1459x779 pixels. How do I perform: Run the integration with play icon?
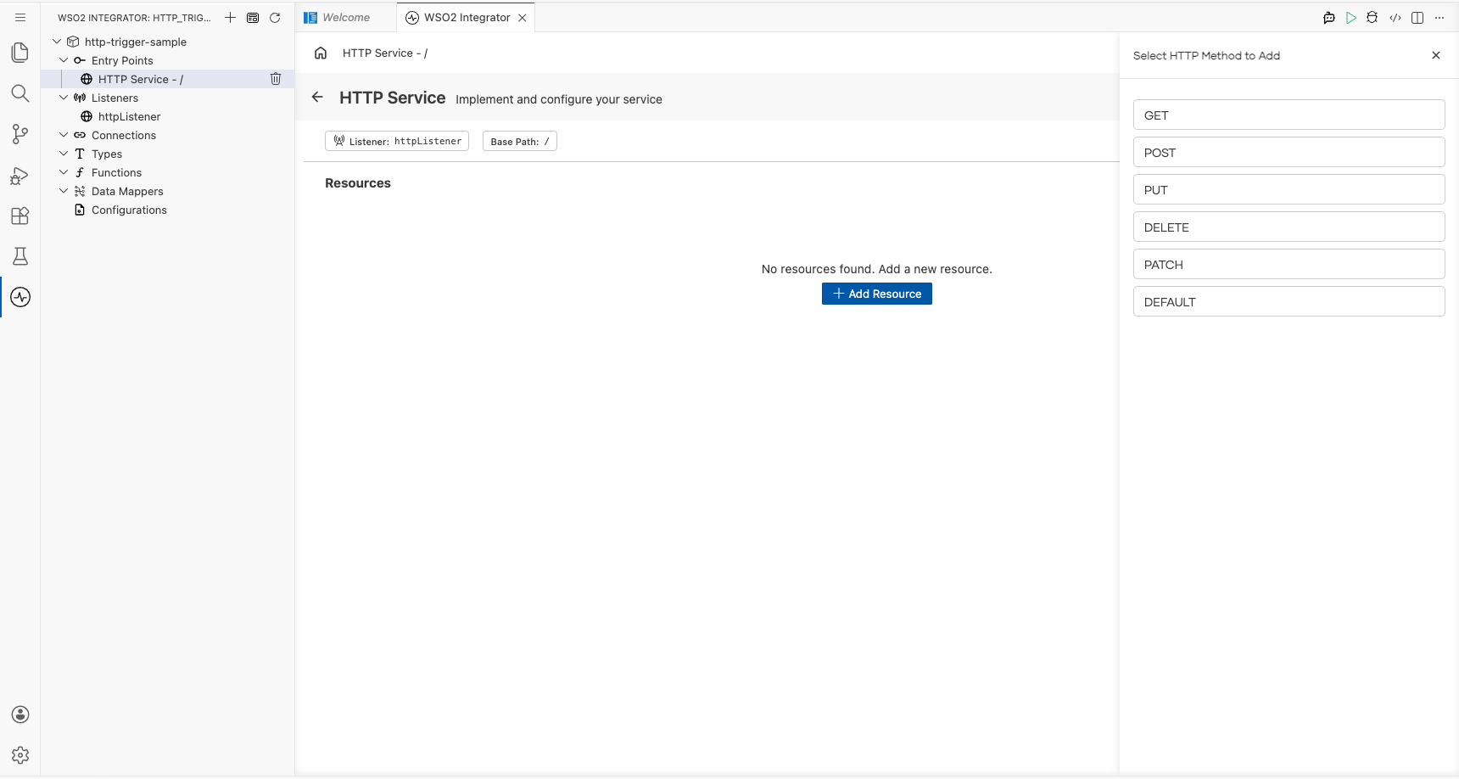click(x=1351, y=17)
